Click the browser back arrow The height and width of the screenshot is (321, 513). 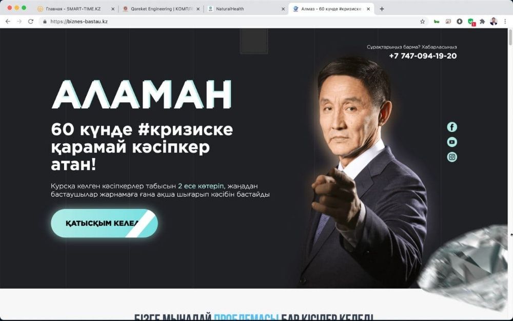pyautogui.click(x=8, y=22)
